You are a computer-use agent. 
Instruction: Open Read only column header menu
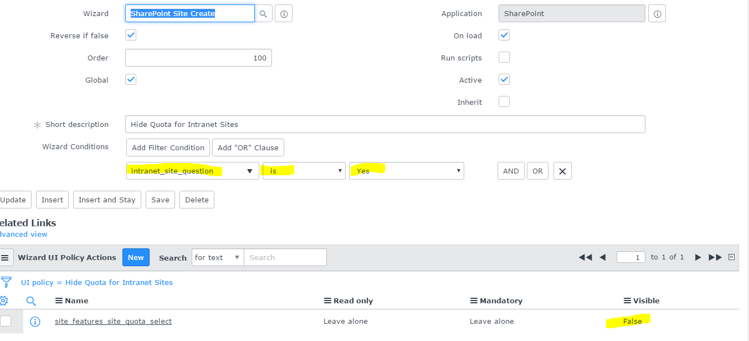[x=327, y=301]
